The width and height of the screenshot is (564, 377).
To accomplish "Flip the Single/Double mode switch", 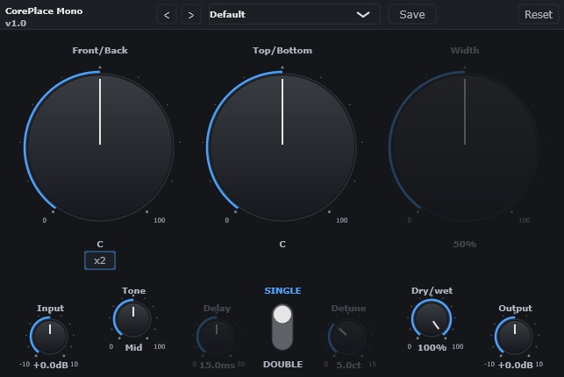I will coord(282,327).
